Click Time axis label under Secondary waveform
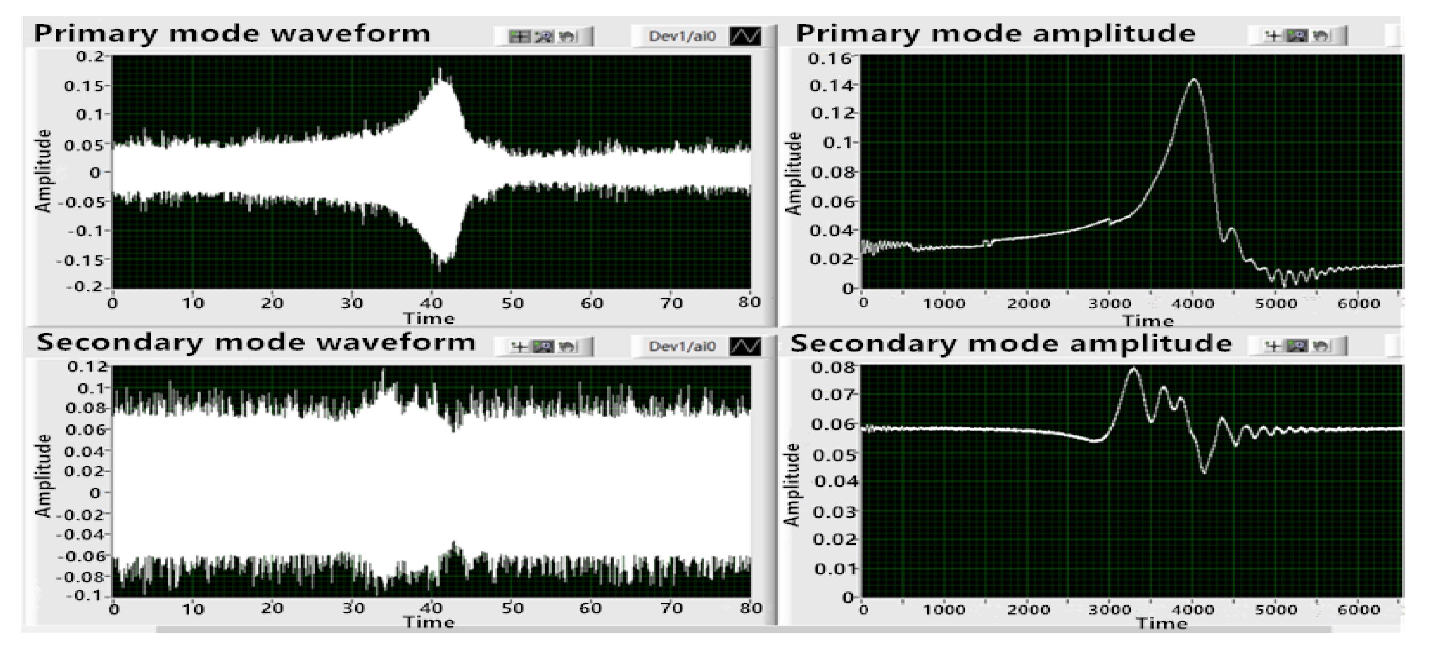1440x655 pixels. click(x=429, y=623)
